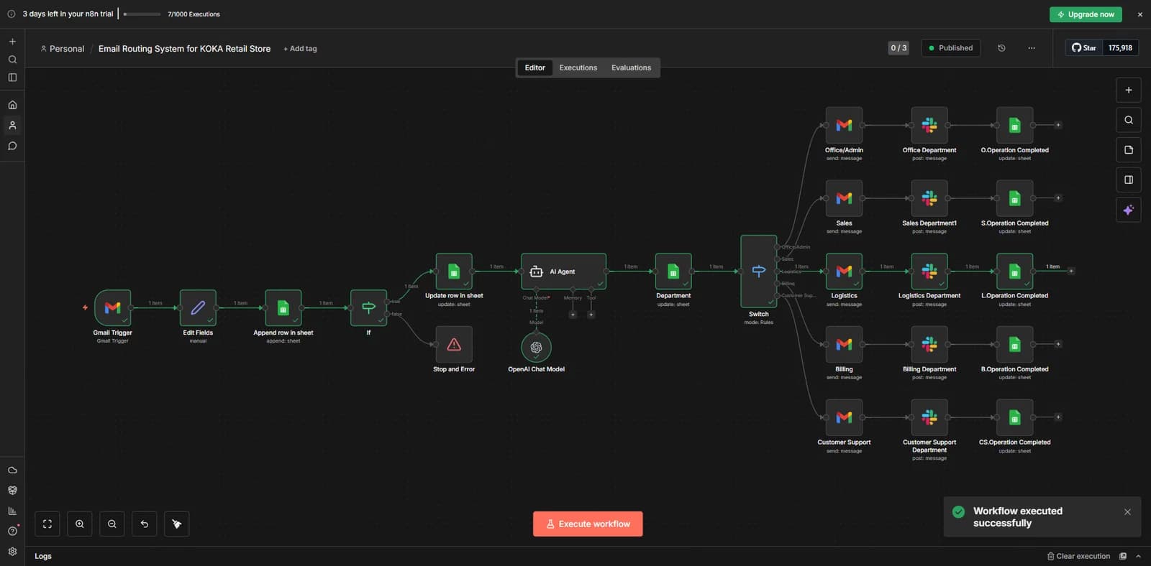1151x566 pixels.
Task: Open the AI assistant sparkle button
Action: (x=1129, y=210)
